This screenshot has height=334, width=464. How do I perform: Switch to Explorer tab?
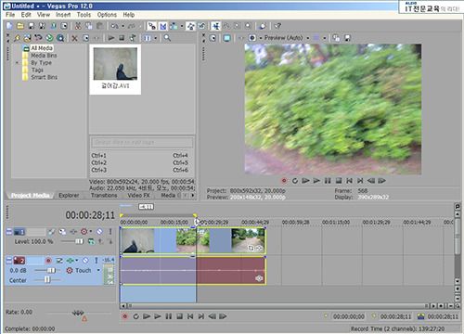(x=69, y=196)
